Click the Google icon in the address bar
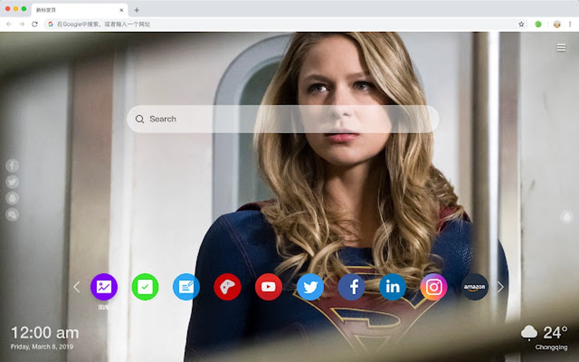This screenshot has width=579, height=362. click(51, 24)
